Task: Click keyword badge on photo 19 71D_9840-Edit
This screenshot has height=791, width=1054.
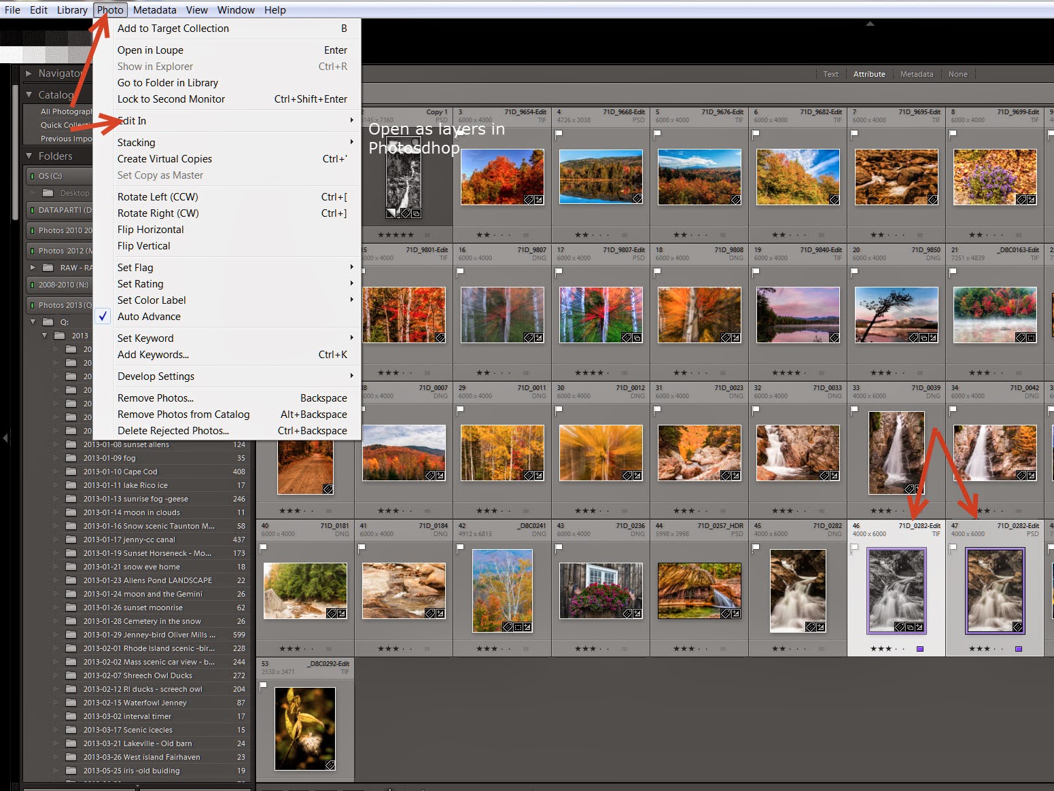Action: (x=835, y=337)
